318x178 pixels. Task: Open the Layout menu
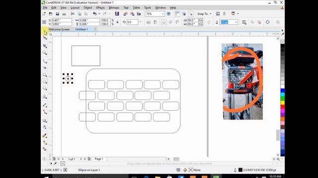pos(75,8)
